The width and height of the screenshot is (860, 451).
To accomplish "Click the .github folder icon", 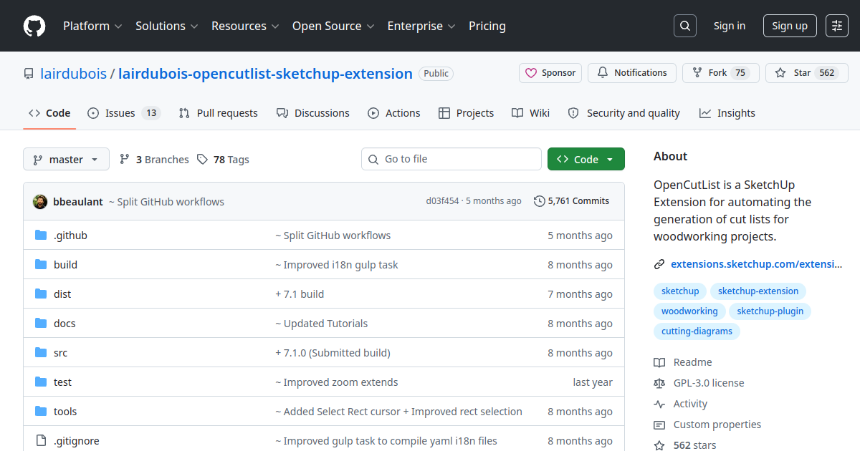I will 41,236.
